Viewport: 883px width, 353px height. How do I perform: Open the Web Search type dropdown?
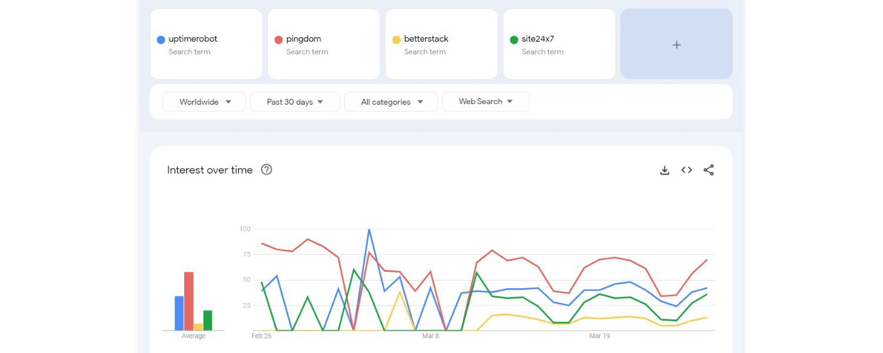point(485,101)
